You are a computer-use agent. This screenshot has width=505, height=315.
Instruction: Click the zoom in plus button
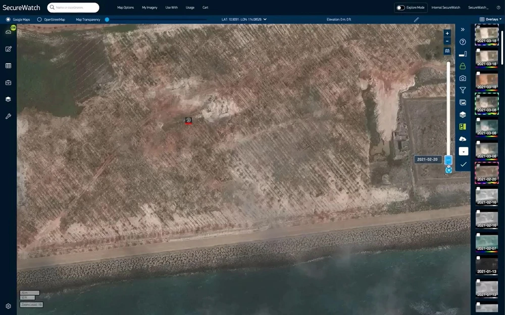(x=447, y=33)
